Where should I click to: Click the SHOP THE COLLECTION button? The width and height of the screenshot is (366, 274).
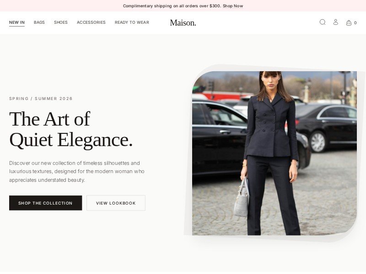pos(45,203)
